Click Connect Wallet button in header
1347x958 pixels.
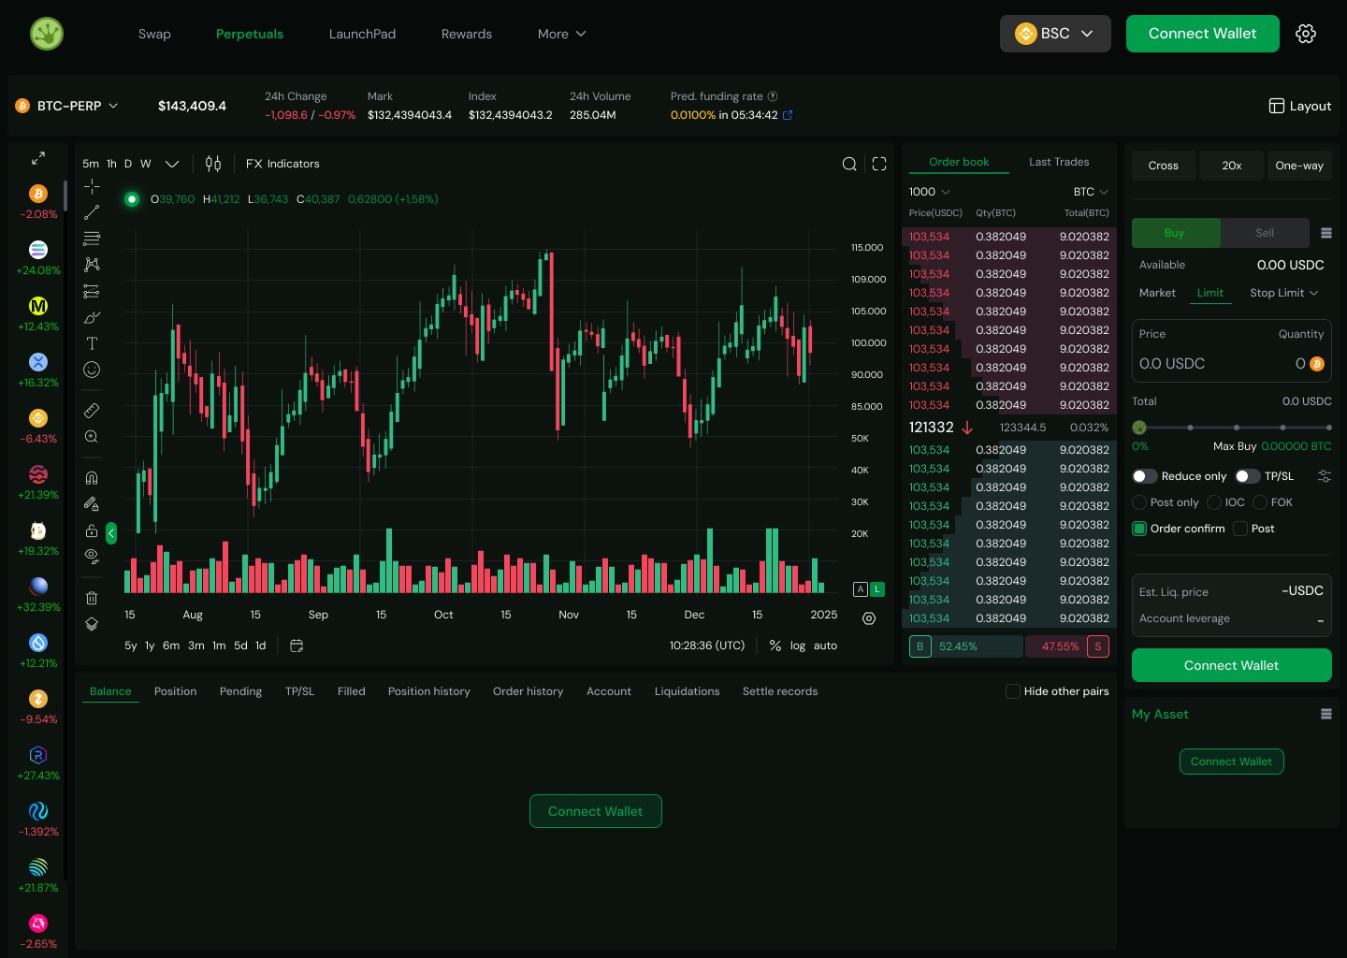1202,34
